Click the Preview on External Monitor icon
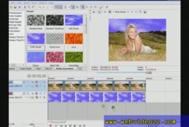 pyautogui.click(x=99, y=12)
